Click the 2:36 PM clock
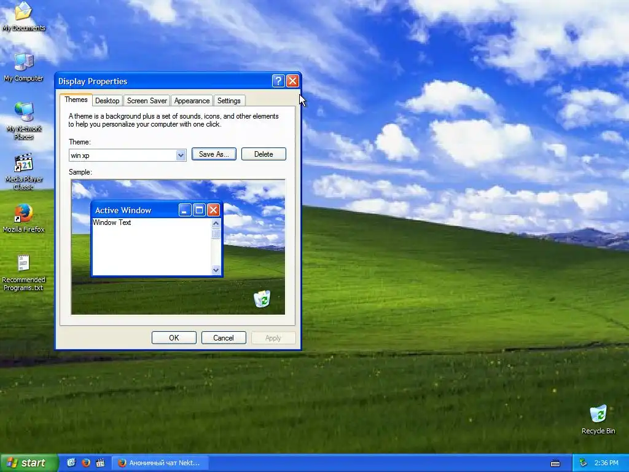This screenshot has height=472, width=629. (x=606, y=463)
